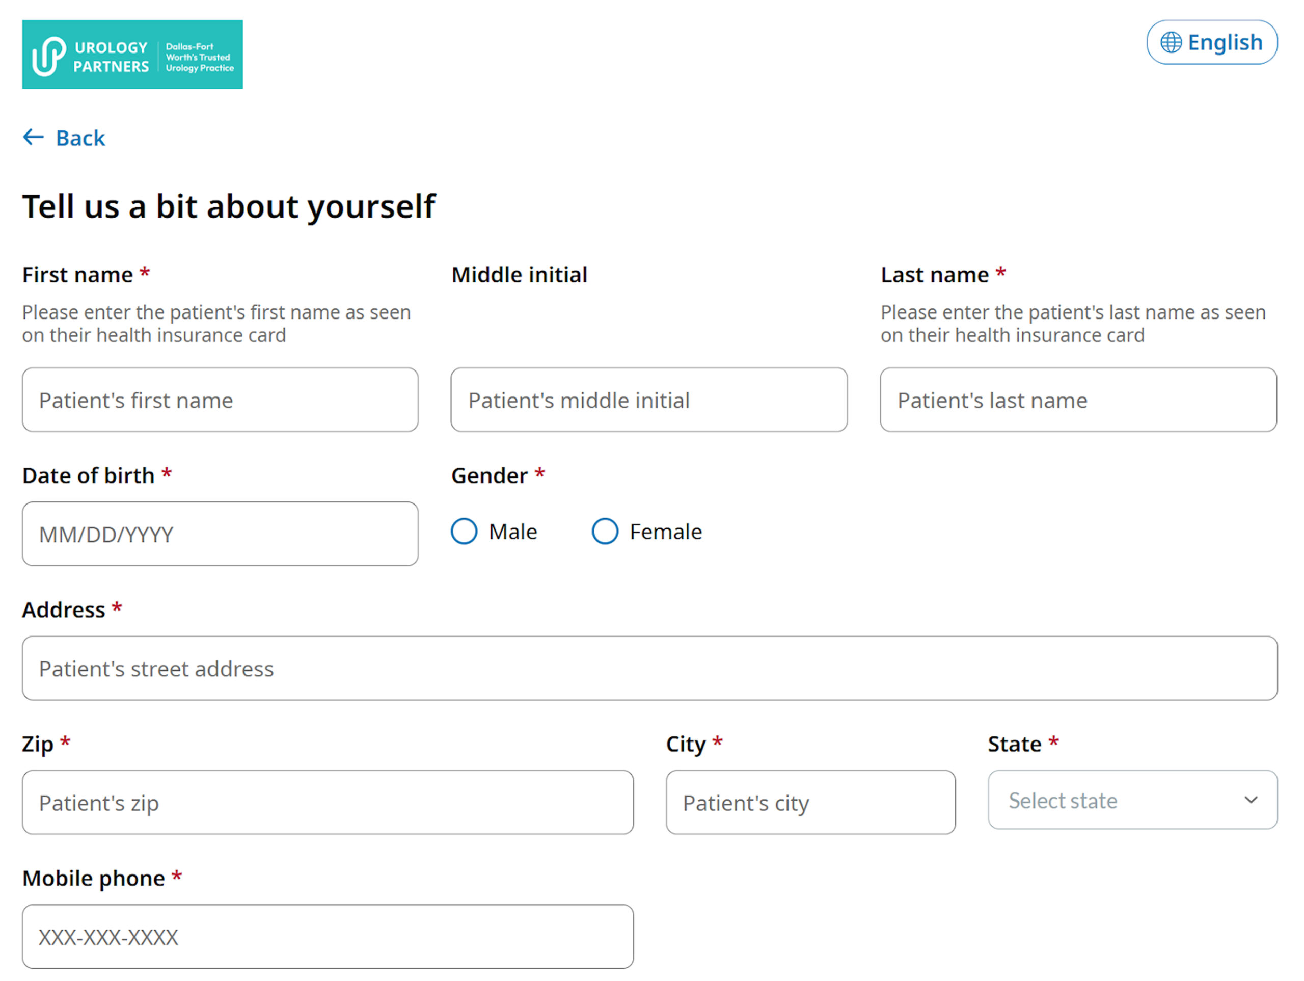The width and height of the screenshot is (1304, 981).
Task: Focus the Patient's zip input
Action: point(328,802)
